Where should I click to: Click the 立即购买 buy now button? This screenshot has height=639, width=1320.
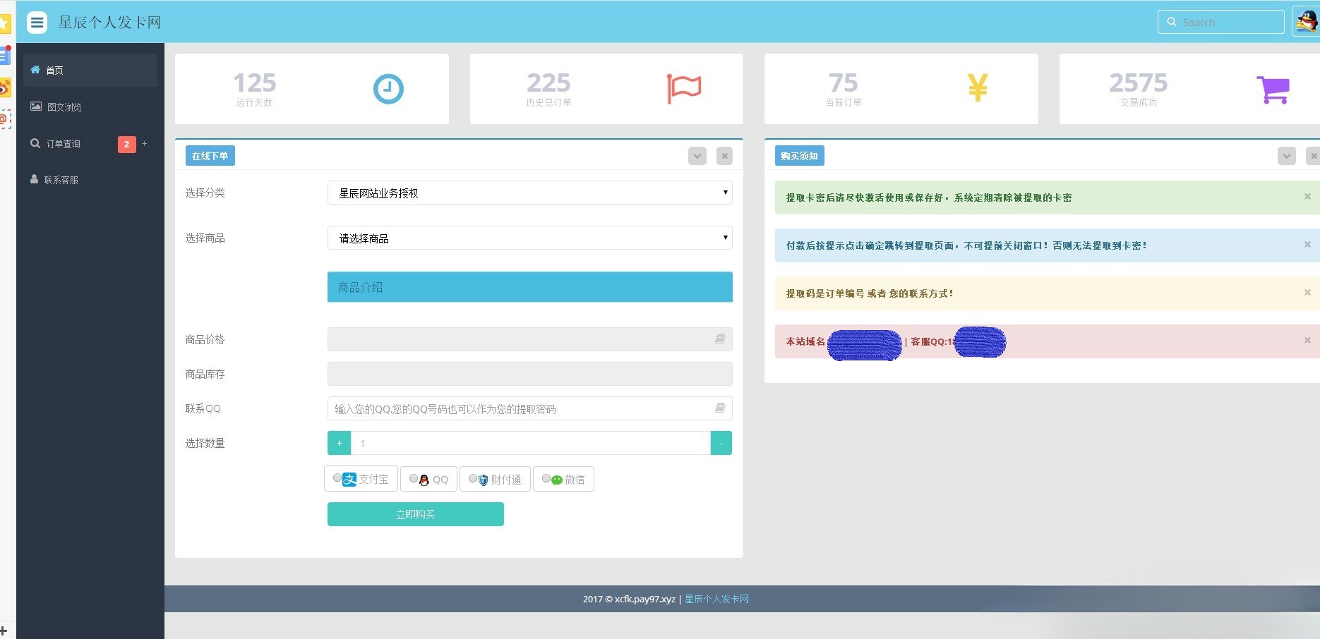415,514
